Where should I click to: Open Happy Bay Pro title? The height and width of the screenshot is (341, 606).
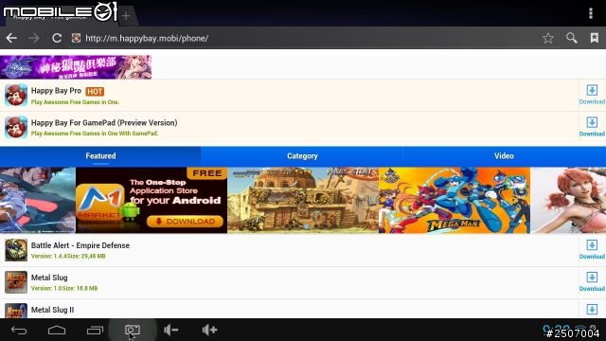point(56,91)
